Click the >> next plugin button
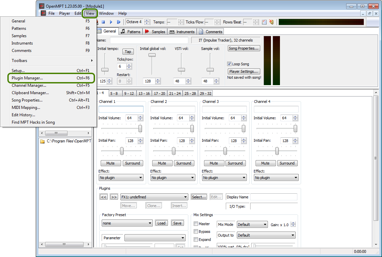 click(x=114, y=197)
